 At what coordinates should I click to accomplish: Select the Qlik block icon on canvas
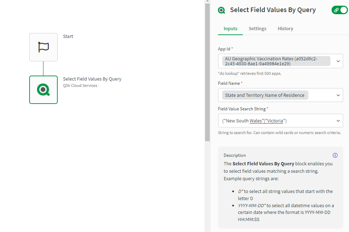coord(43,90)
